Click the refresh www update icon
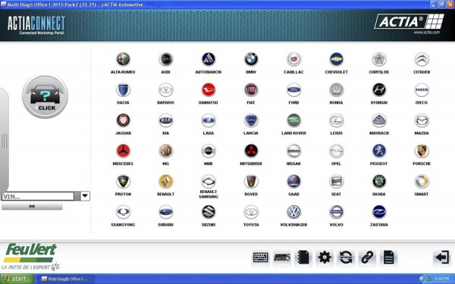The image size is (455, 284). tap(346, 257)
